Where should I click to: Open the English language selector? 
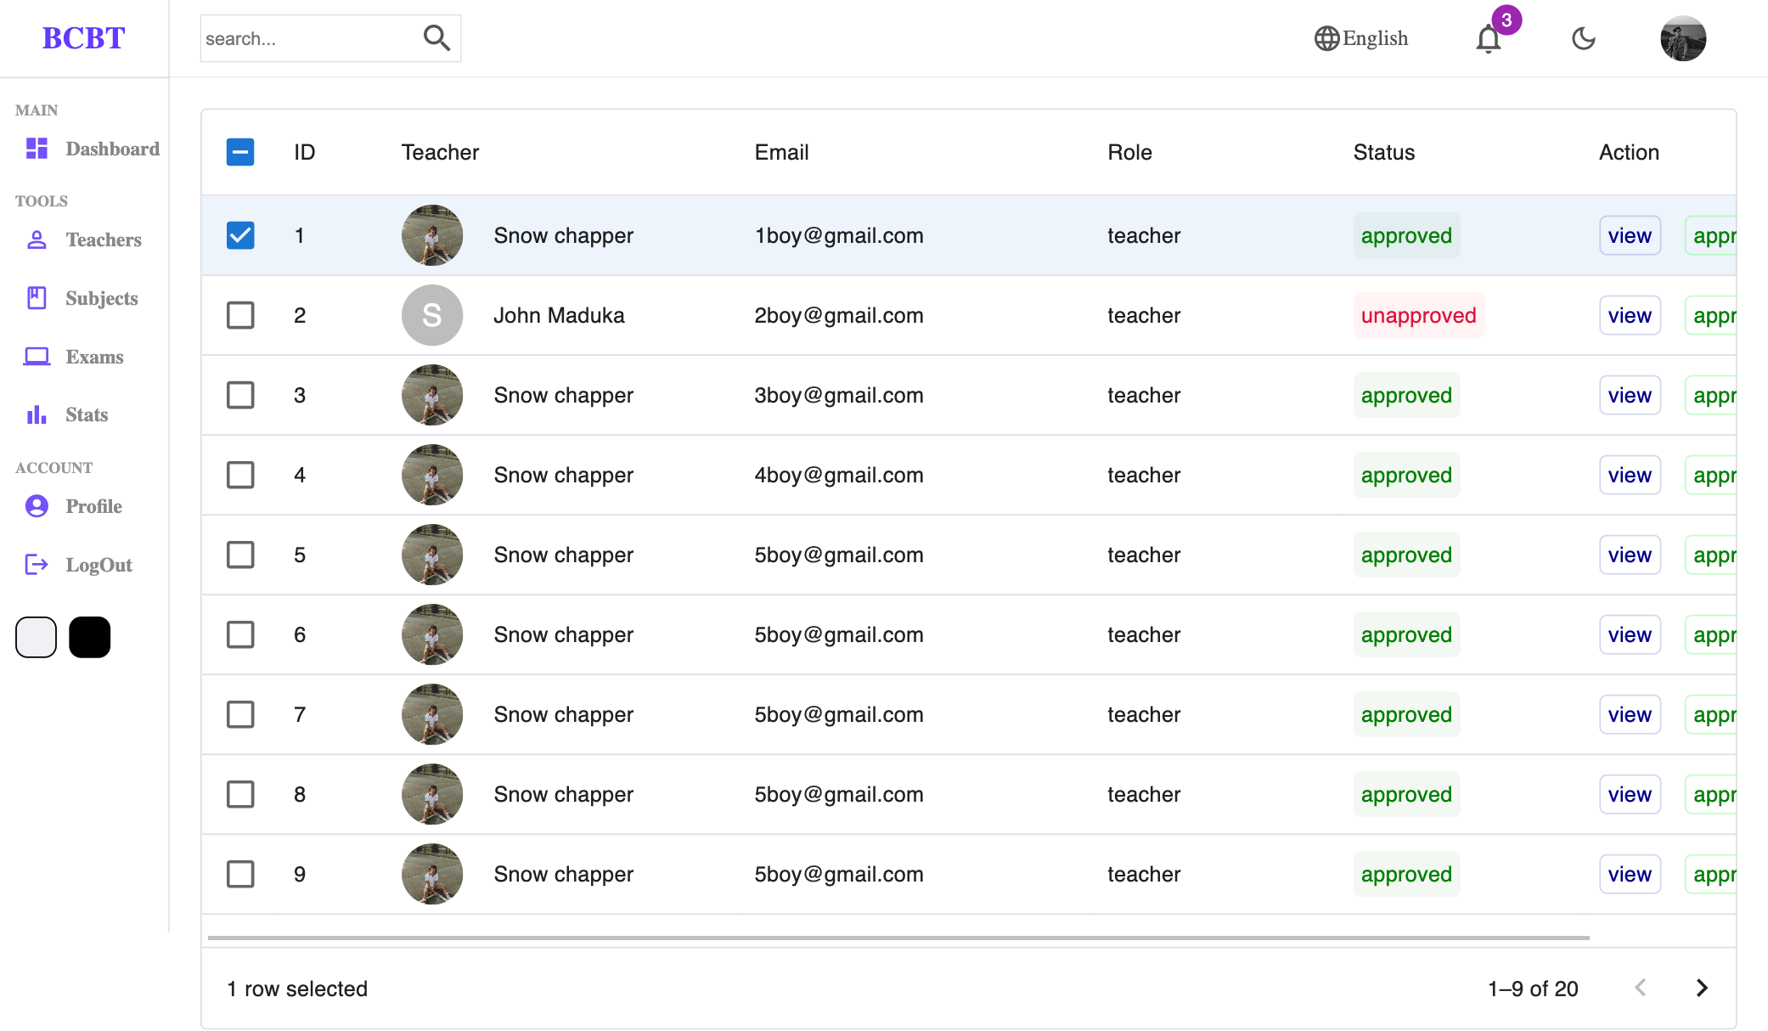(x=1375, y=38)
